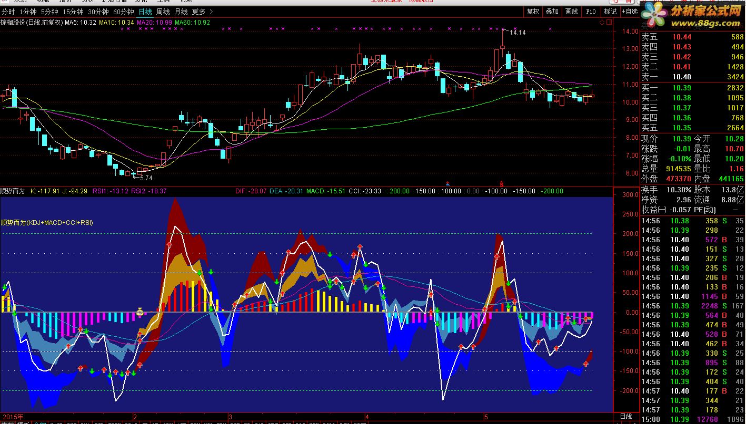The height and width of the screenshot is (424, 746).
Task: Click the 日线 label at bottom right
Action: click(x=626, y=416)
